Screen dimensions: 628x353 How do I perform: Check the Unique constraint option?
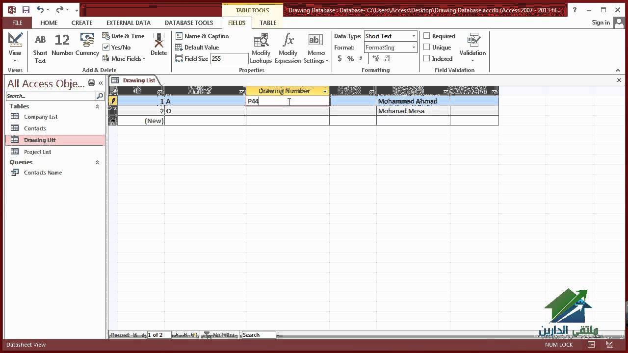pos(426,47)
